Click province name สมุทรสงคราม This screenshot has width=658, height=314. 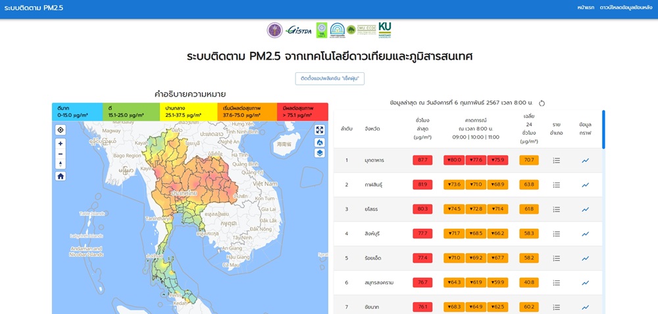point(379,282)
